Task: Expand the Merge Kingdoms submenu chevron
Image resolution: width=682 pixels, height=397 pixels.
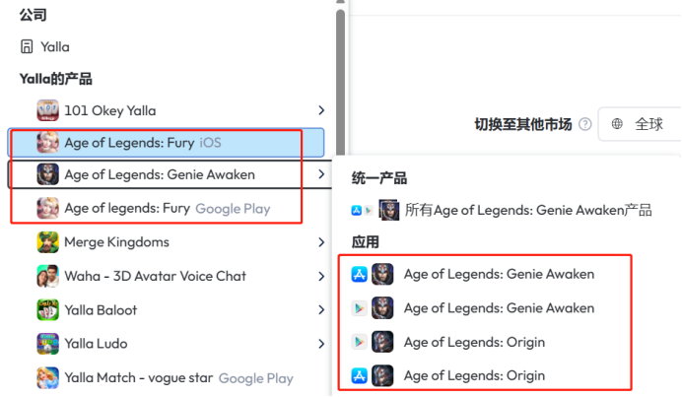Action: [x=321, y=242]
